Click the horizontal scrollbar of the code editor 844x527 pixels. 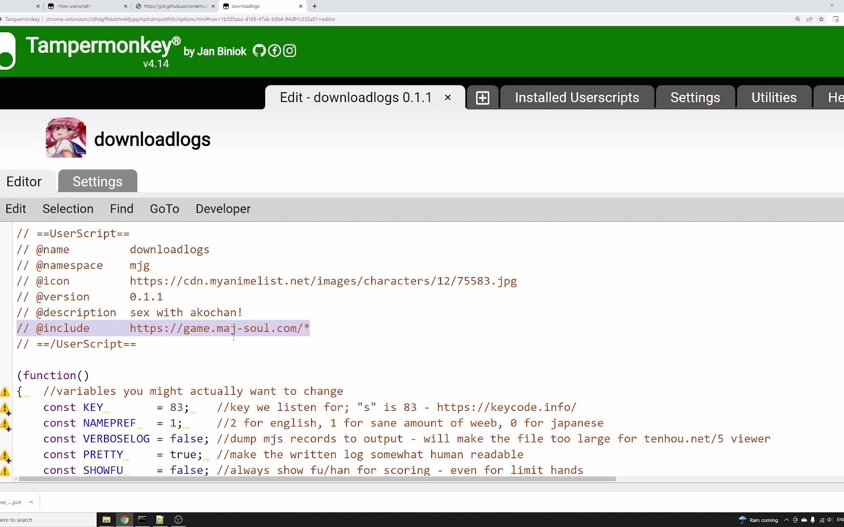317,479
